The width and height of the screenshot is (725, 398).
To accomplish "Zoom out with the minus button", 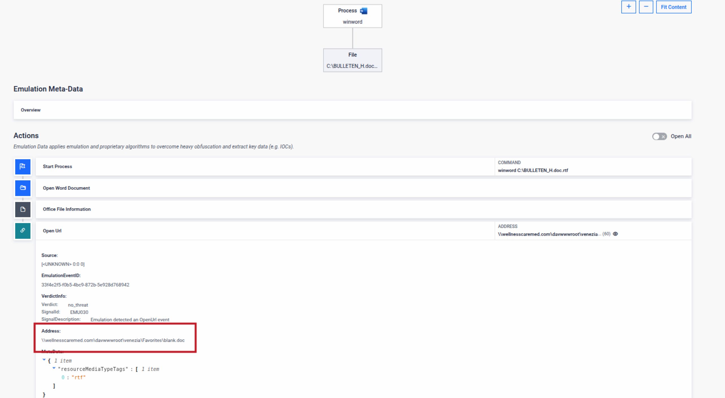I will point(646,7).
